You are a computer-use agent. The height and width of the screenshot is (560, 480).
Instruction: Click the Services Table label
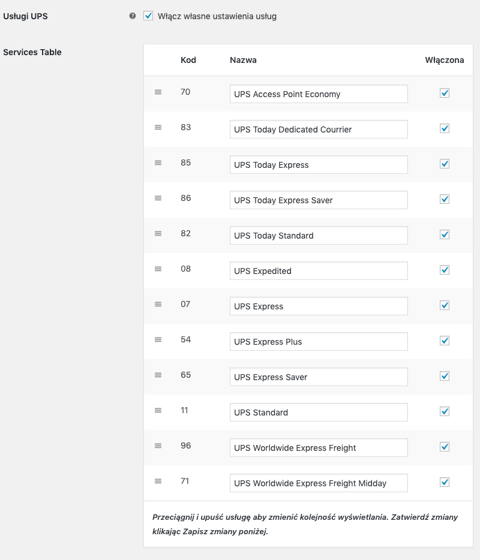pyautogui.click(x=32, y=52)
